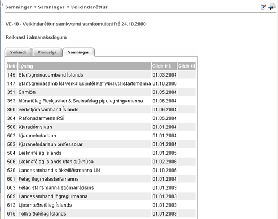Select Múrarfélag Reykjavíkur & Sveinafélag pípulagningamanna
The image size is (278, 219).
coord(101,101)
